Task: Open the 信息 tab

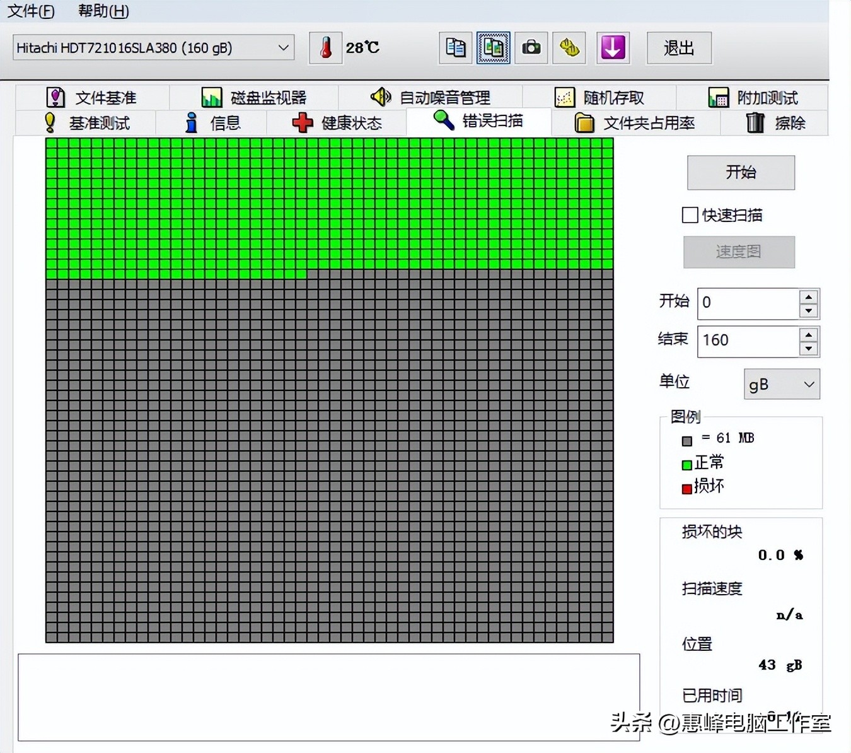Action: pos(211,123)
